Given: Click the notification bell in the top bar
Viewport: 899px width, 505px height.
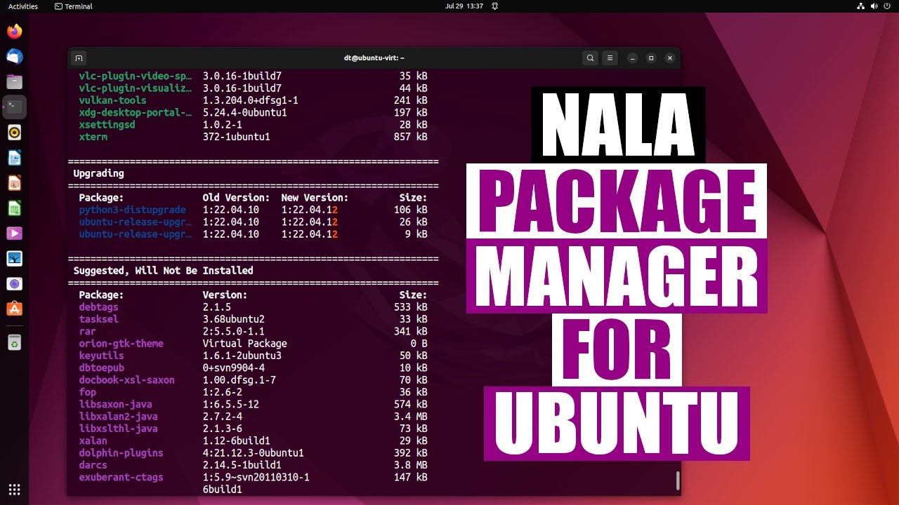Looking at the screenshot, I should click(x=495, y=6).
